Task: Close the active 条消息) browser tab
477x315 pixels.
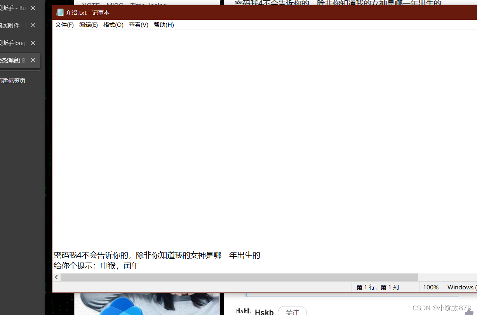Action: pos(33,60)
